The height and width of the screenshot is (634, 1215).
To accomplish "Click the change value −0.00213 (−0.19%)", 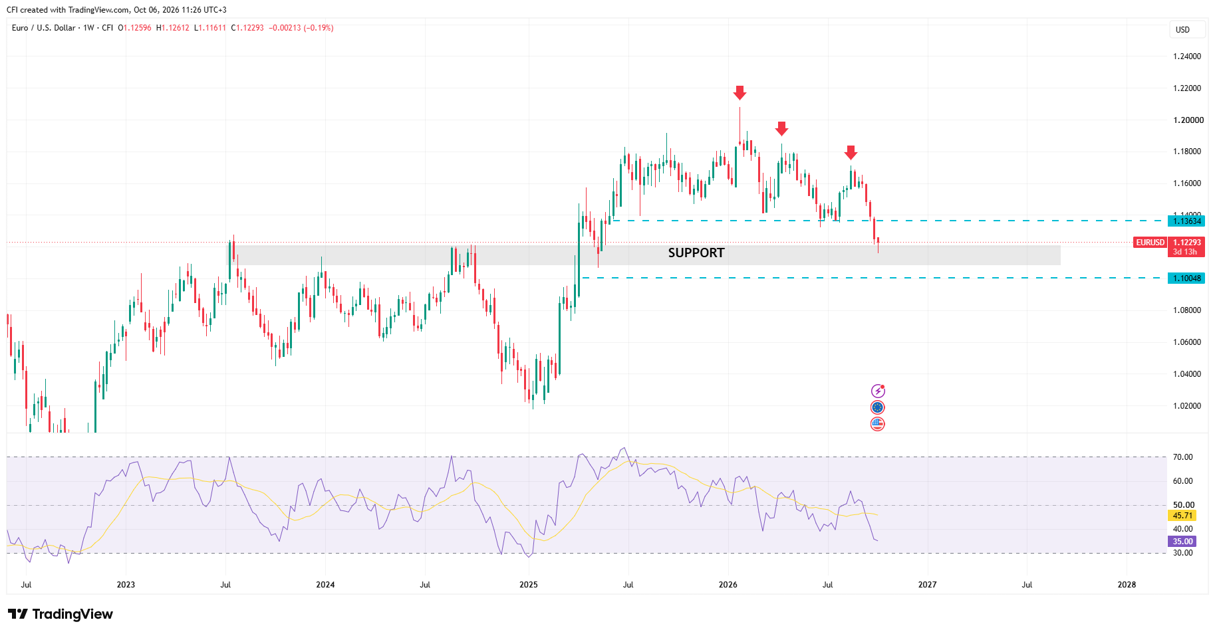I will (x=301, y=28).
